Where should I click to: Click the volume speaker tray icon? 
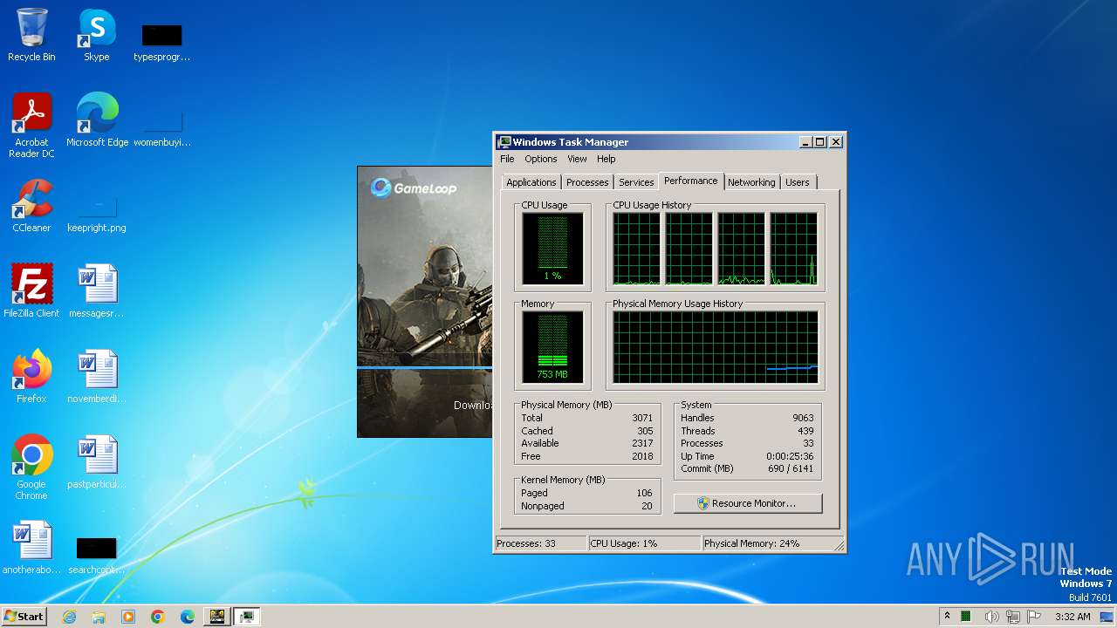coord(991,617)
